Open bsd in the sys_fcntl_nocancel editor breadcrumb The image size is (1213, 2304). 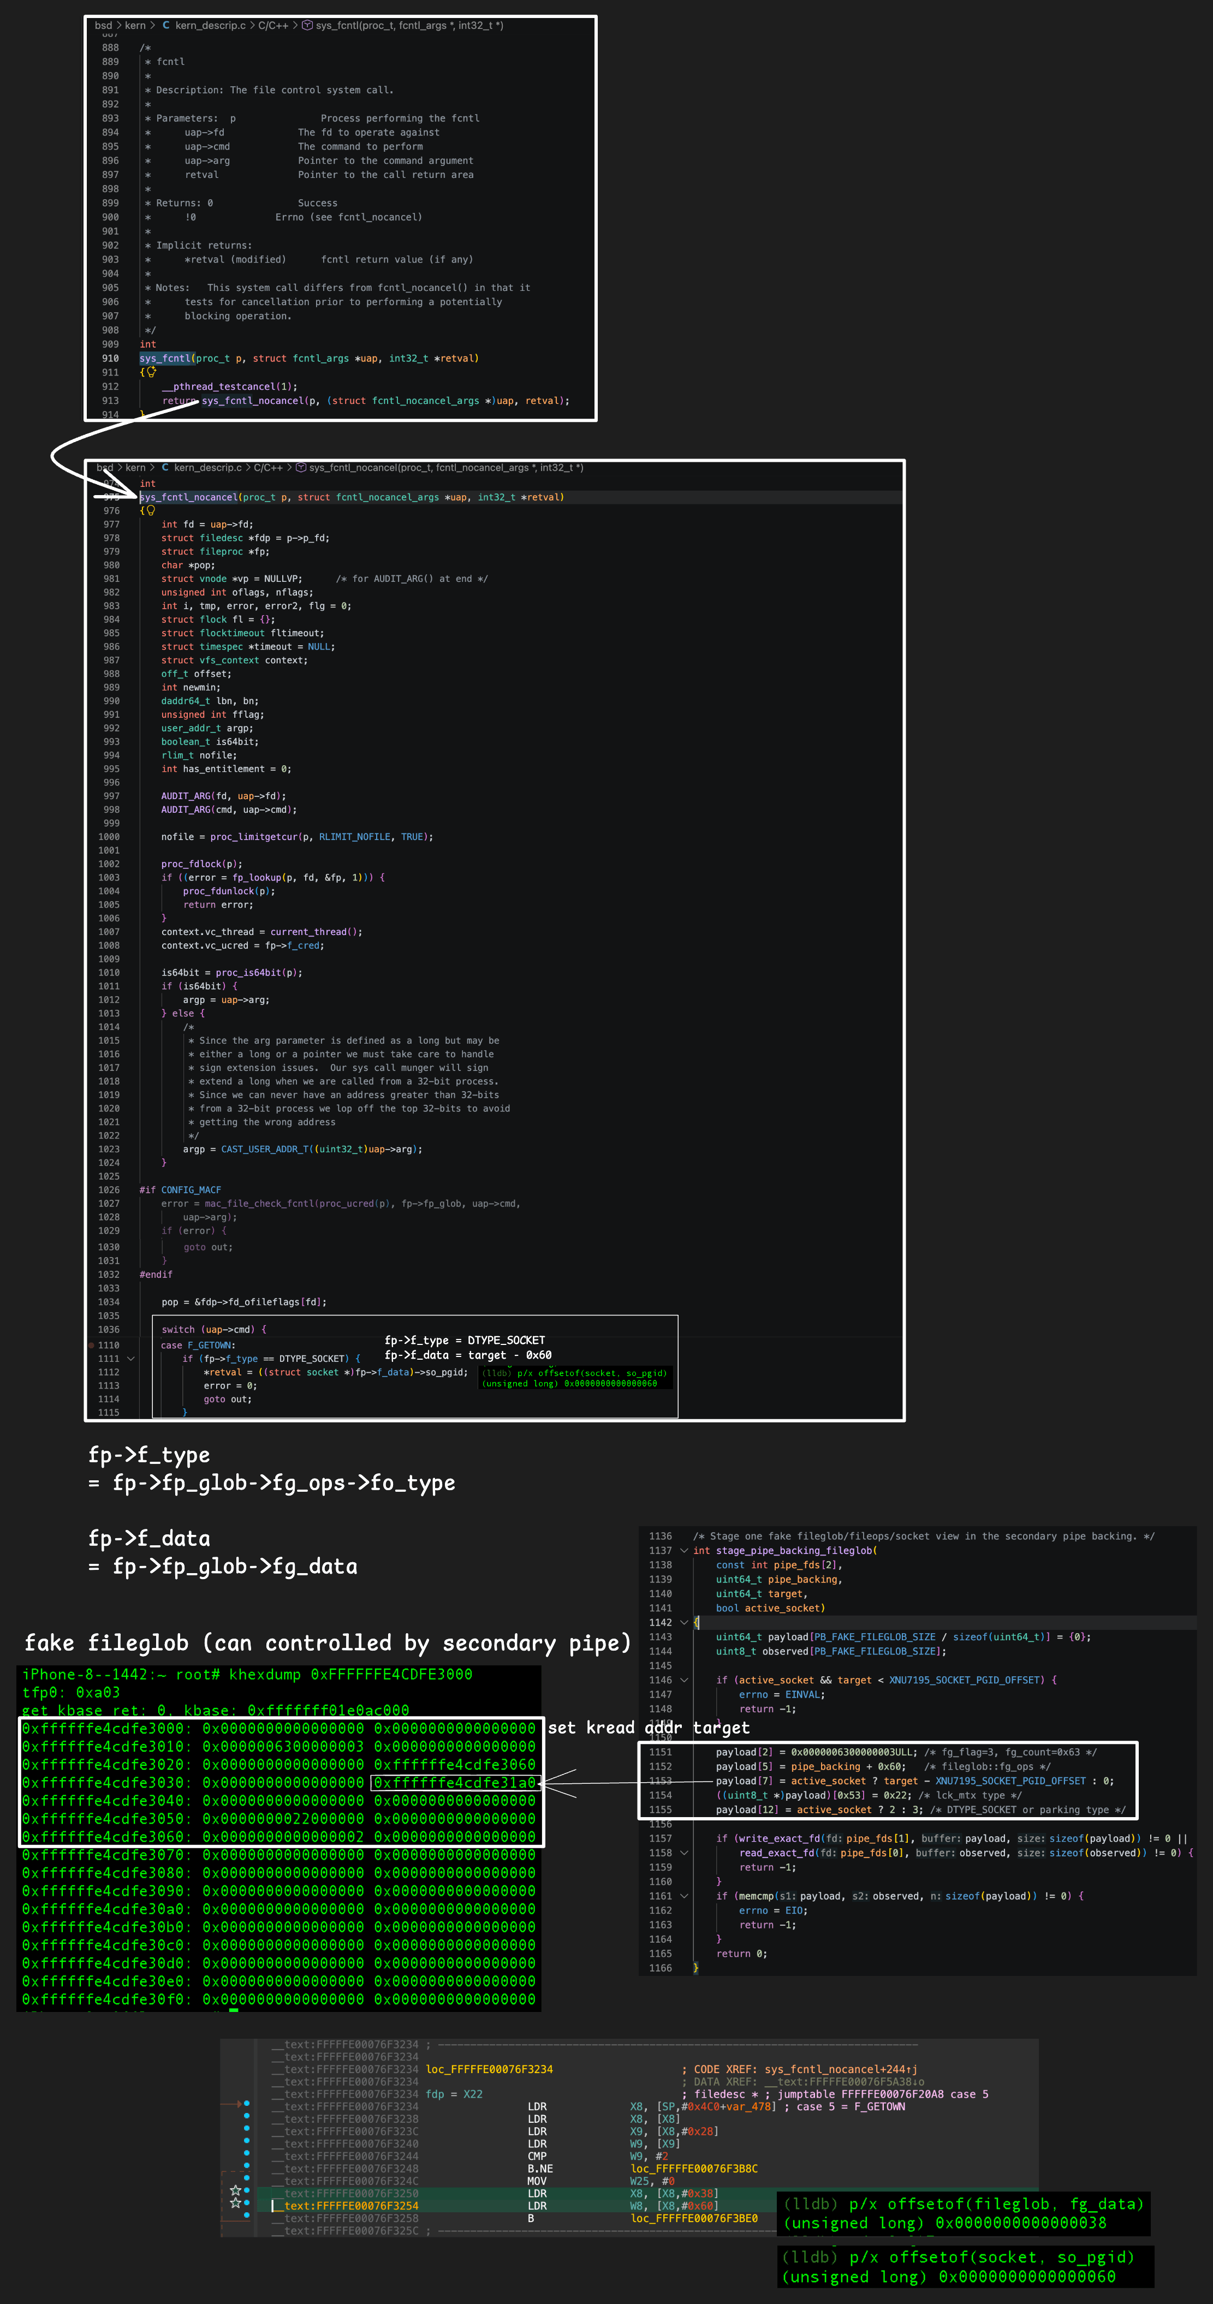point(105,467)
